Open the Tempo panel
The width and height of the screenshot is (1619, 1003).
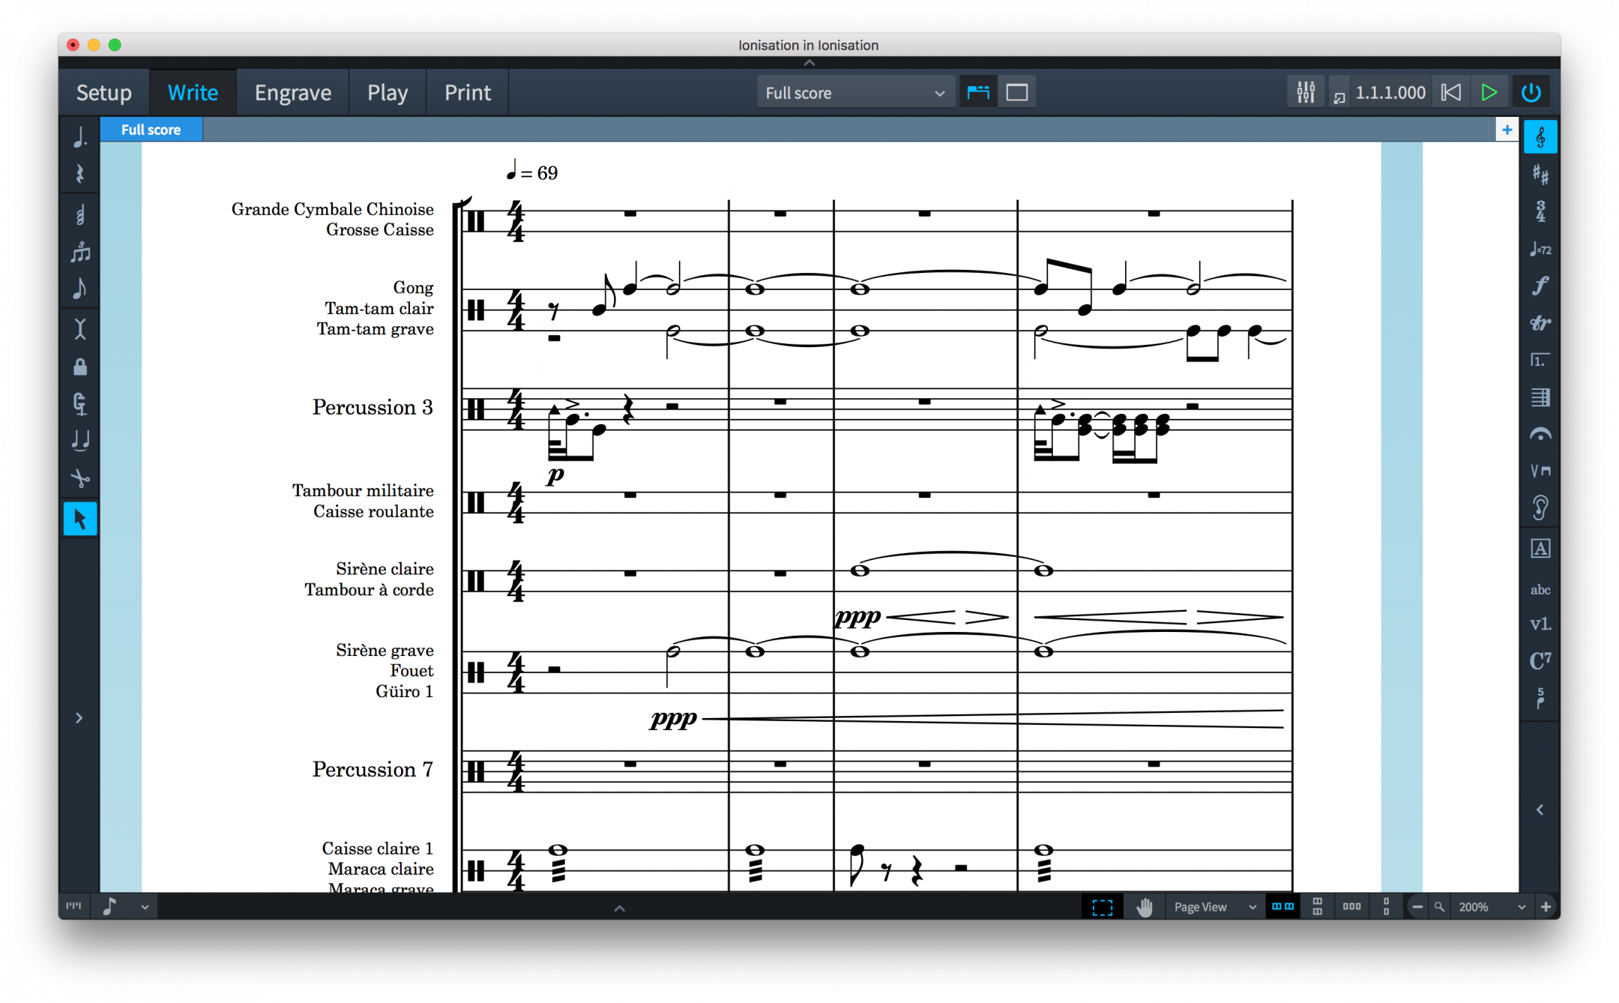pos(1540,249)
